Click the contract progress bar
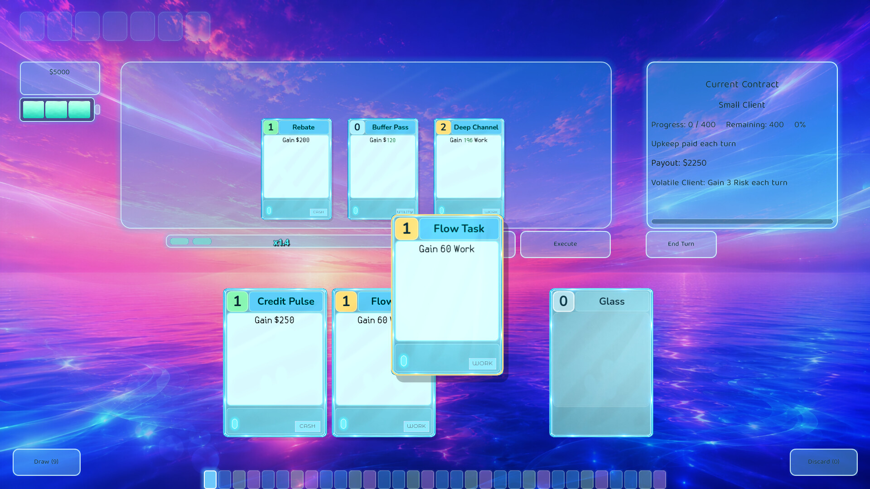 [x=742, y=221]
